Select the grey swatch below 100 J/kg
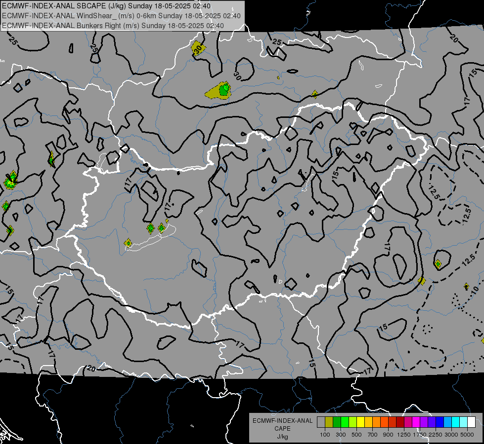This screenshot has height=444, width=484. (321, 422)
